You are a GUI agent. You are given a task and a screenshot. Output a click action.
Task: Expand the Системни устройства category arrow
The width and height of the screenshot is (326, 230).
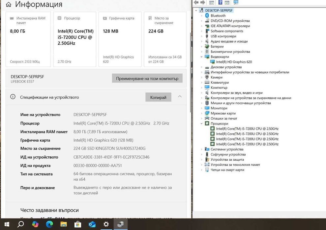point(201,149)
